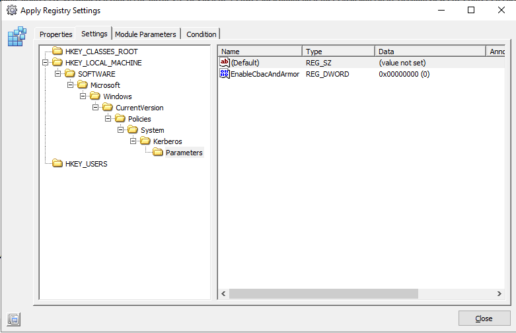This screenshot has width=516, height=333.
Task: Collapse the CurrentVersion tree node
Action: (x=95, y=108)
